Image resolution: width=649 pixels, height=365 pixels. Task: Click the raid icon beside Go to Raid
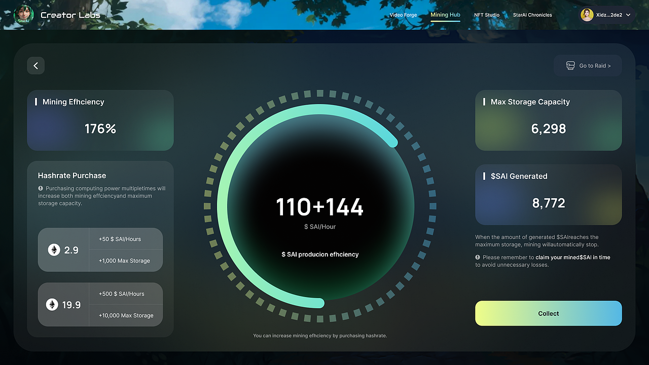tap(570, 65)
